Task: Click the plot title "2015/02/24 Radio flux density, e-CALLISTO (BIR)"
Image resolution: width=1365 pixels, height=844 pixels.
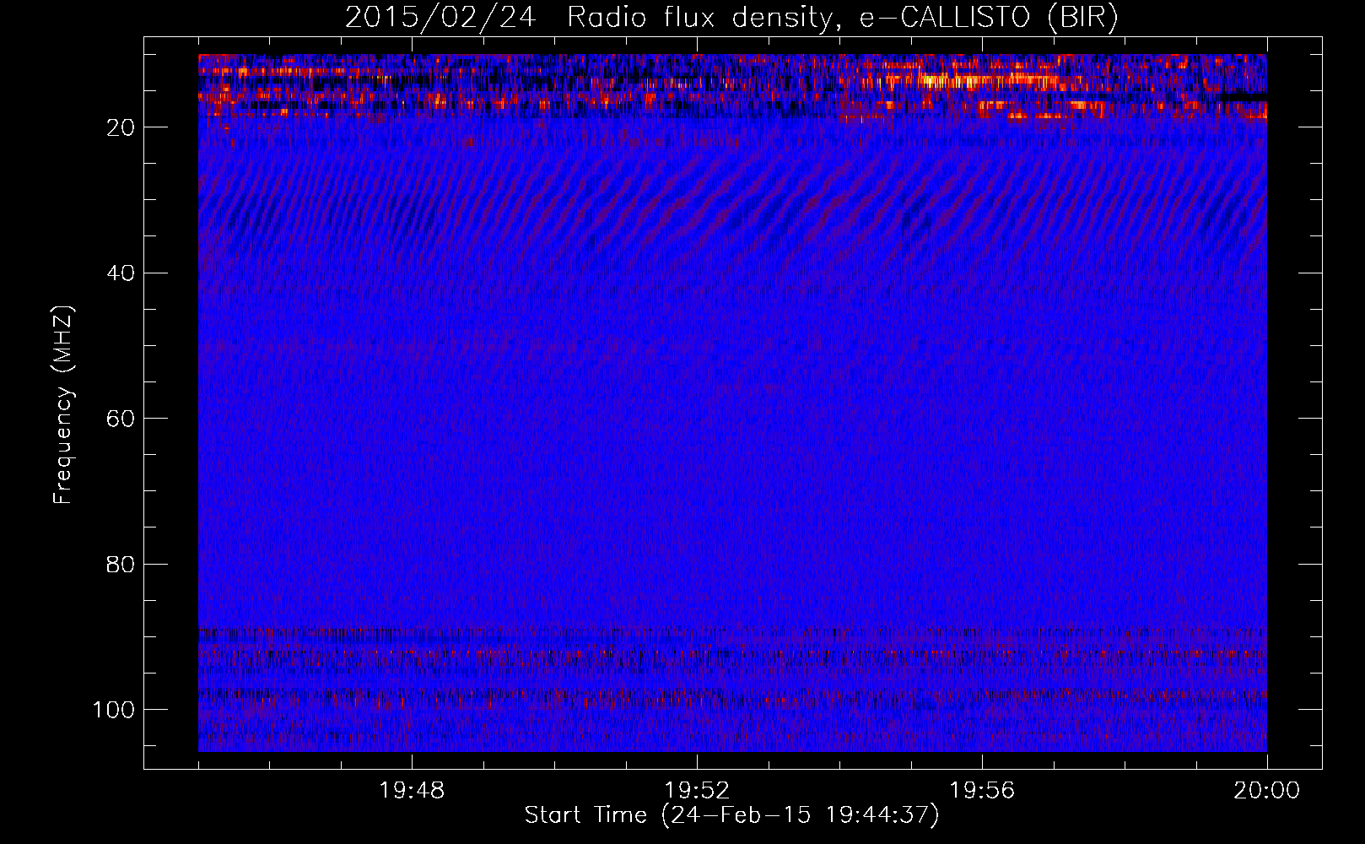Action: point(731,18)
